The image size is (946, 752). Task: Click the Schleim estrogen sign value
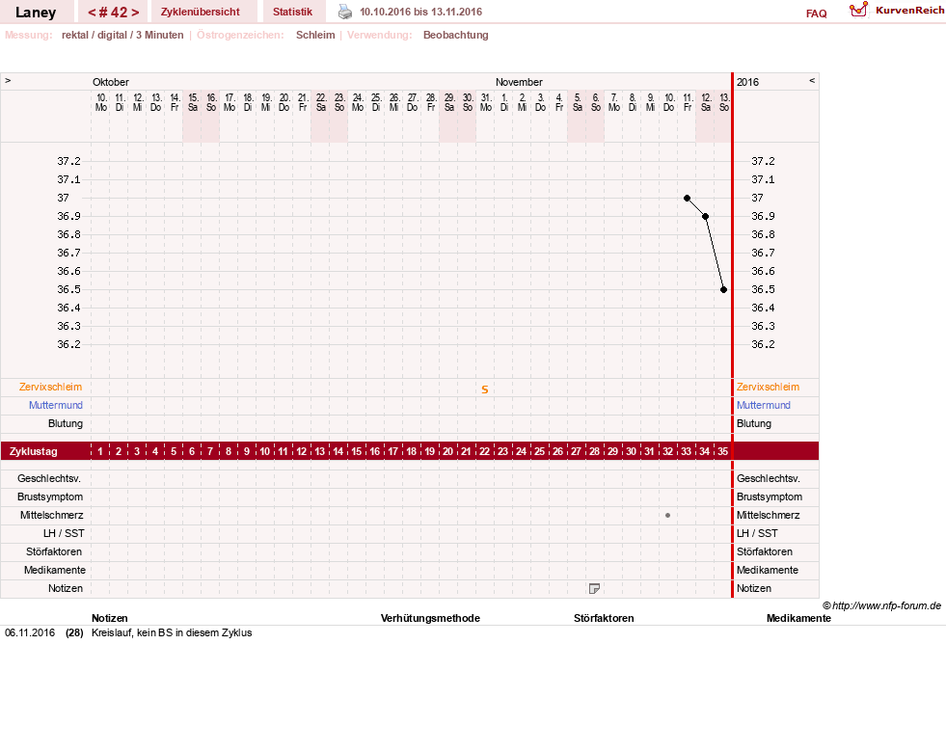tap(315, 35)
